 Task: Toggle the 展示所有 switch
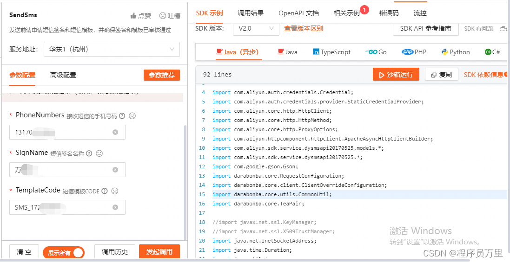pos(63,253)
